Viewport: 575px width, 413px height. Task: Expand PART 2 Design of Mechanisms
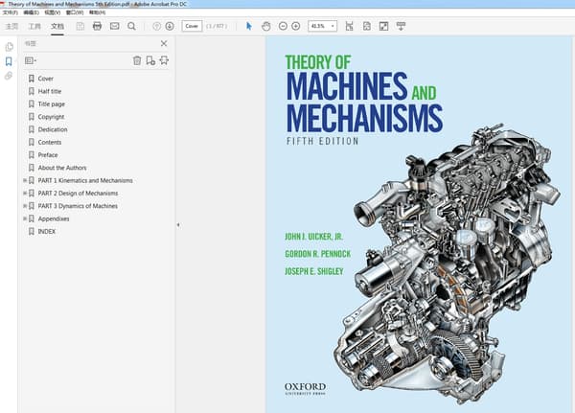[x=25, y=194]
